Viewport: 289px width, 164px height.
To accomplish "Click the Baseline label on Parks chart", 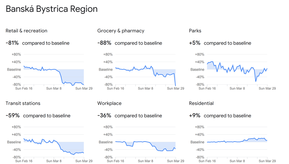I will pyautogui.click(x=197, y=70).
